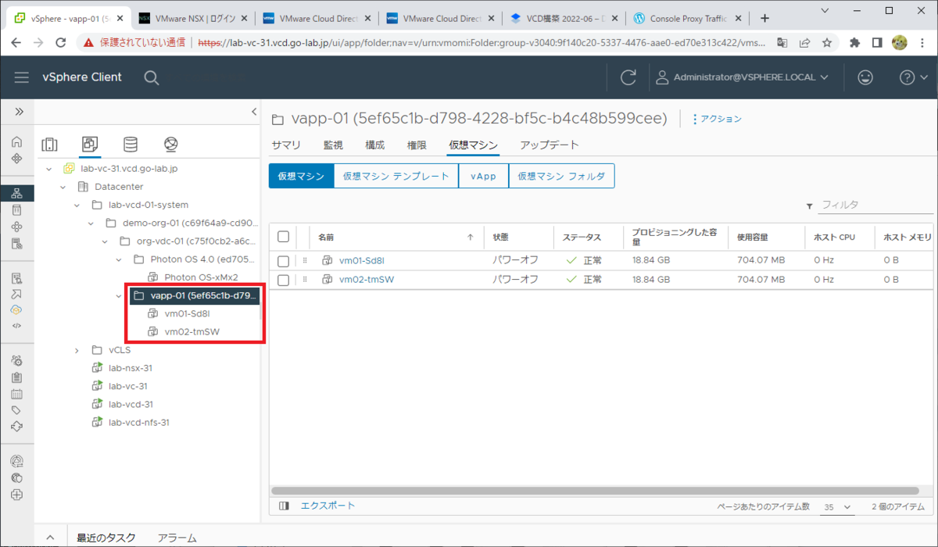Open the column chooser icon
The height and width of the screenshot is (547, 938).
[x=284, y=506]
